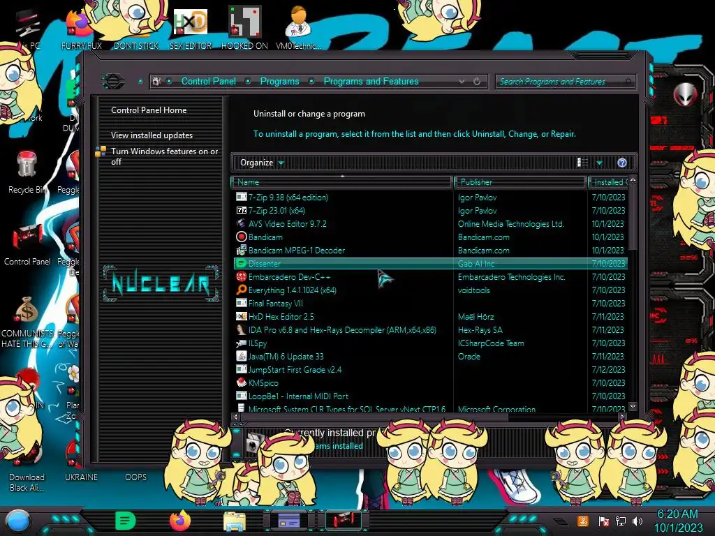The height and width of the screenshot is (536, 715).
Task: Click the green Dissenter taskbar icon
Action: click(125, 521)
